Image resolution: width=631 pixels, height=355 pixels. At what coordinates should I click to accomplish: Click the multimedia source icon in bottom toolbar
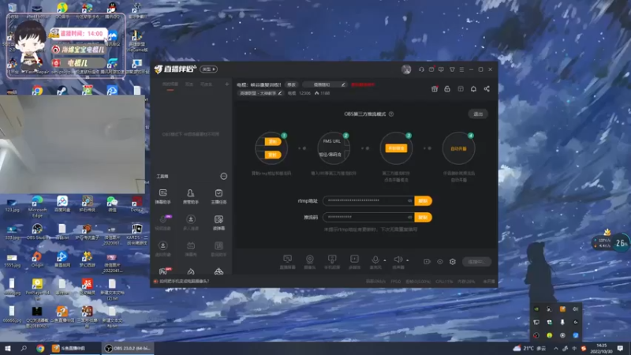(354, 262)
